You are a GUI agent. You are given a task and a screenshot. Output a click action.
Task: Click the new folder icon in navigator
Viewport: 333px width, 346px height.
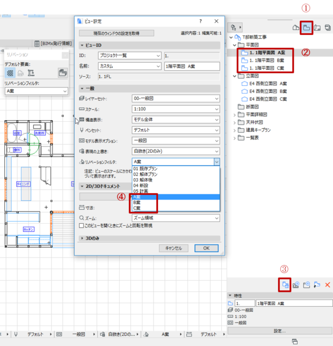pyautogui.click(x=307, y=285)
